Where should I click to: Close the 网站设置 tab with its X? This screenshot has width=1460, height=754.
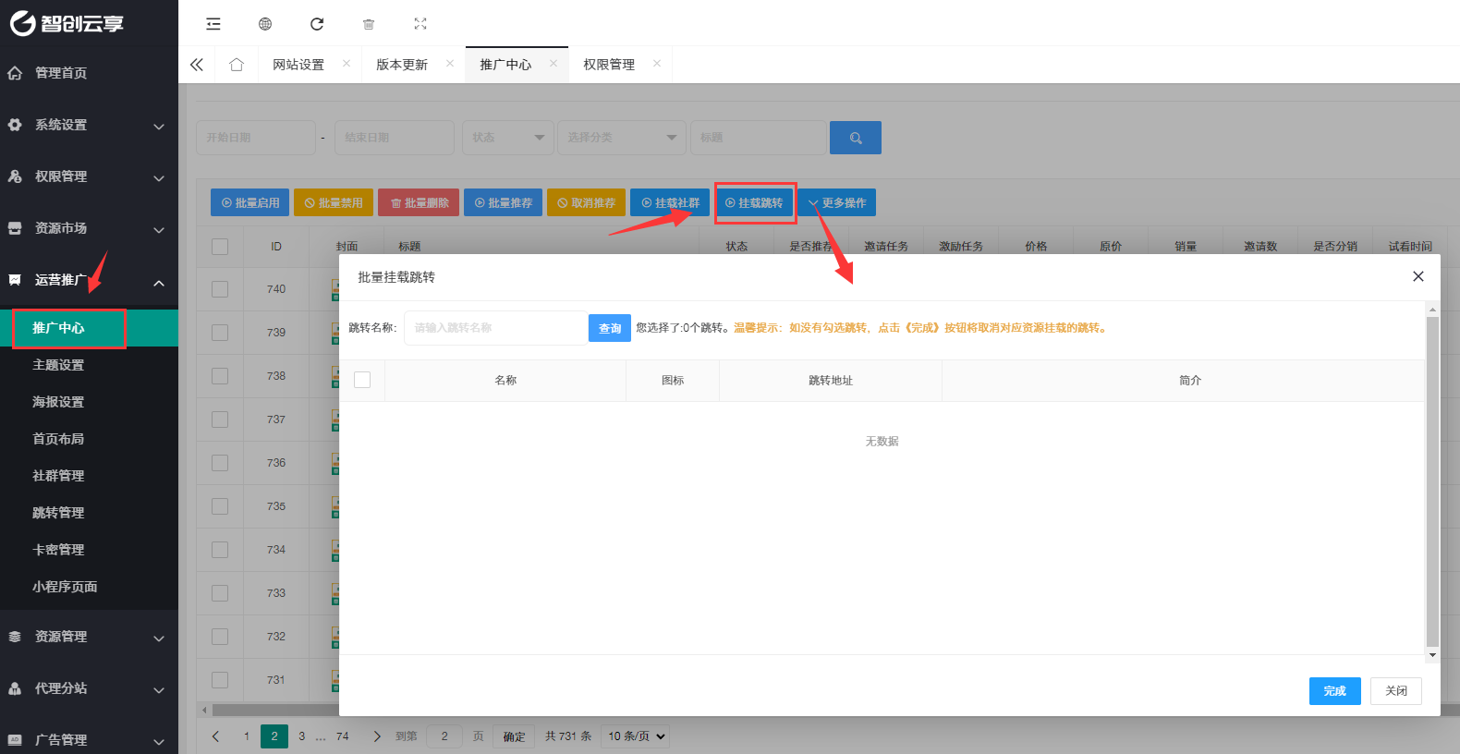(x=347, y=64)
